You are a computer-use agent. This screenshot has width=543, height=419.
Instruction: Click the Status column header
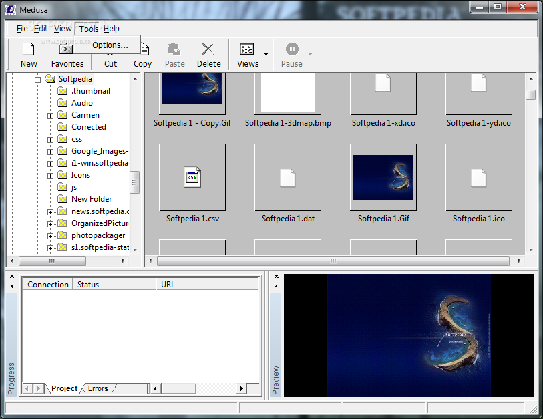point(114,285)
